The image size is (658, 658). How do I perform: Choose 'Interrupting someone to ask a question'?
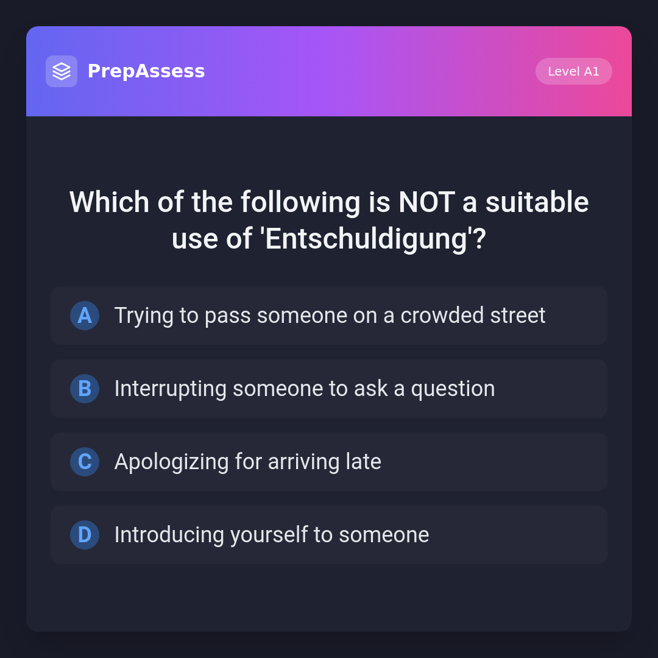(305, 389)
